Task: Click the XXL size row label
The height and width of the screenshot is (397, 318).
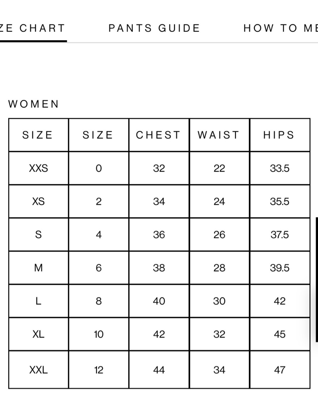Action: point(38,370)
